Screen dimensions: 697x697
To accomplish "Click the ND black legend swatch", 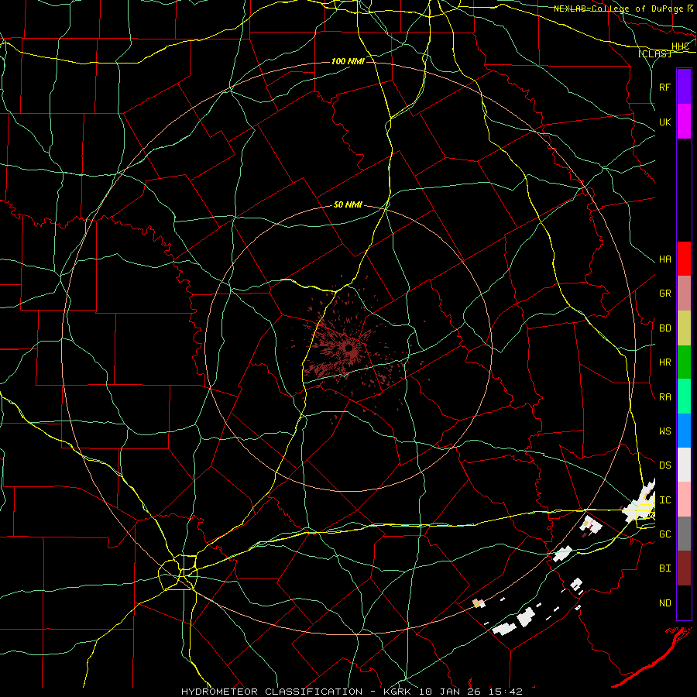I will 684,603.
